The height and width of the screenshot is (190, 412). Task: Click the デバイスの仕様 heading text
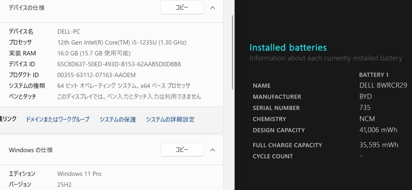click(x=27, y=8)
